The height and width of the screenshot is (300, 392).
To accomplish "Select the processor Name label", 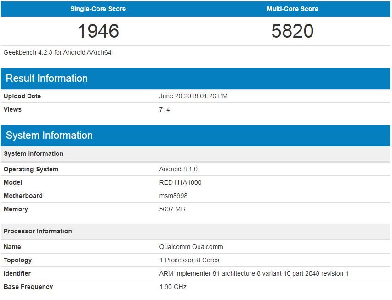I will 12,247.
